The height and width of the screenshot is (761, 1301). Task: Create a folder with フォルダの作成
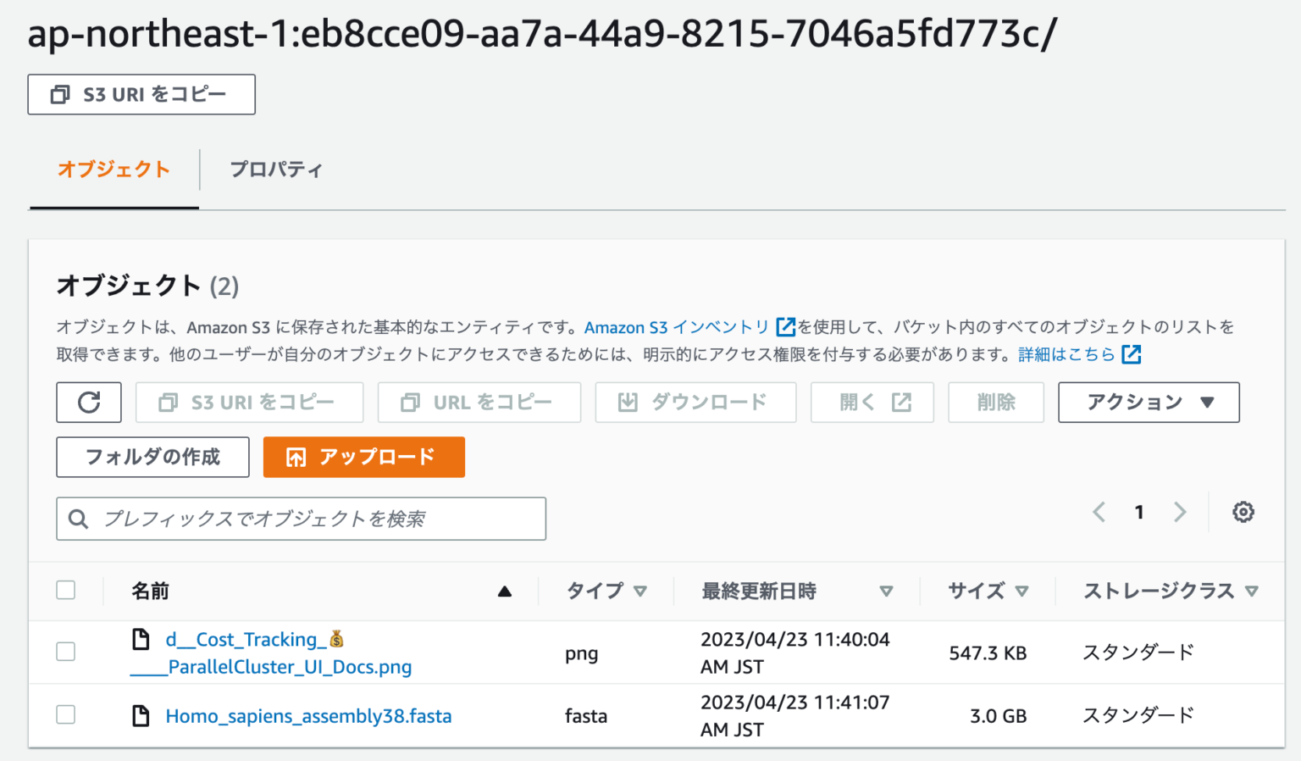152,457
